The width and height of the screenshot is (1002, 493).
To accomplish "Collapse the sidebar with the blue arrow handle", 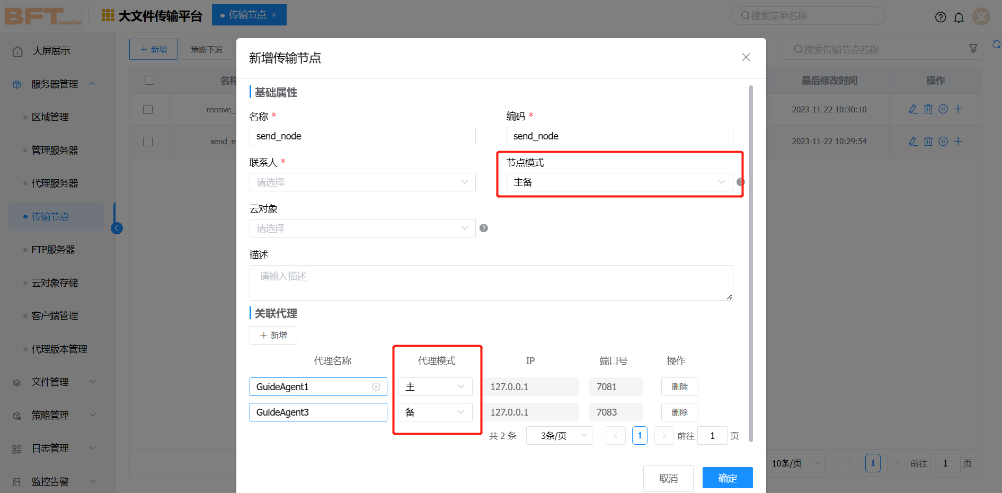I will tap(117, 228).
